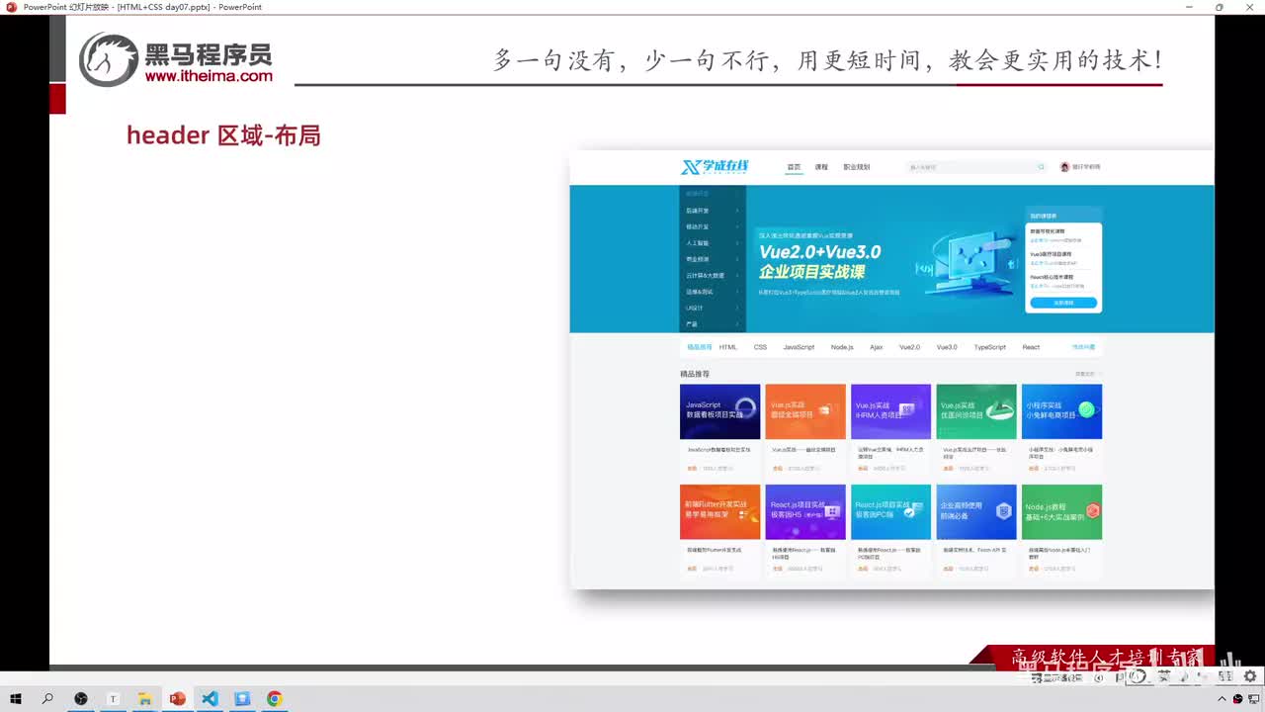Image resolution: width=1265 pixels, height=712 pixels.
Task: Select 移动开发 in the category sidebar
Action: pos(697,226)
